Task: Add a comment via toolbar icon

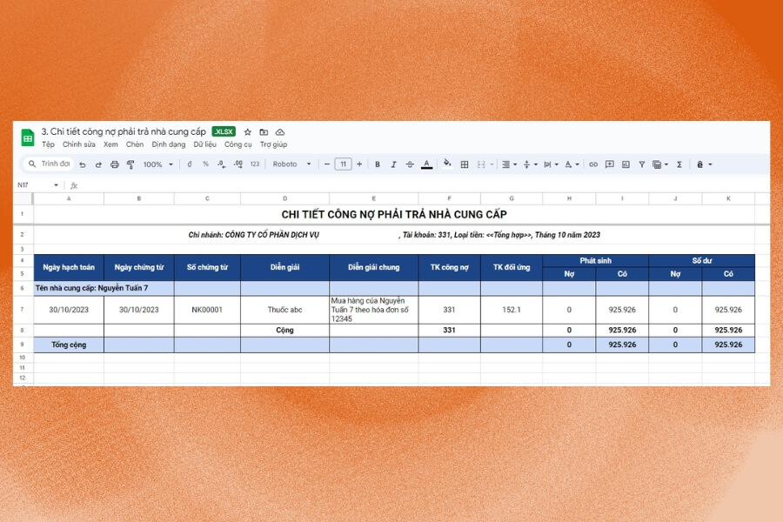Action: pos(609,164)
